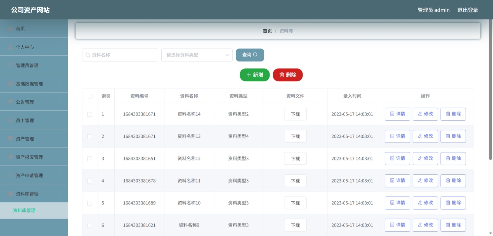Tick the select-all checkbox in table header
Viewport: 493px width, 236px height.
tap(90, 96)
